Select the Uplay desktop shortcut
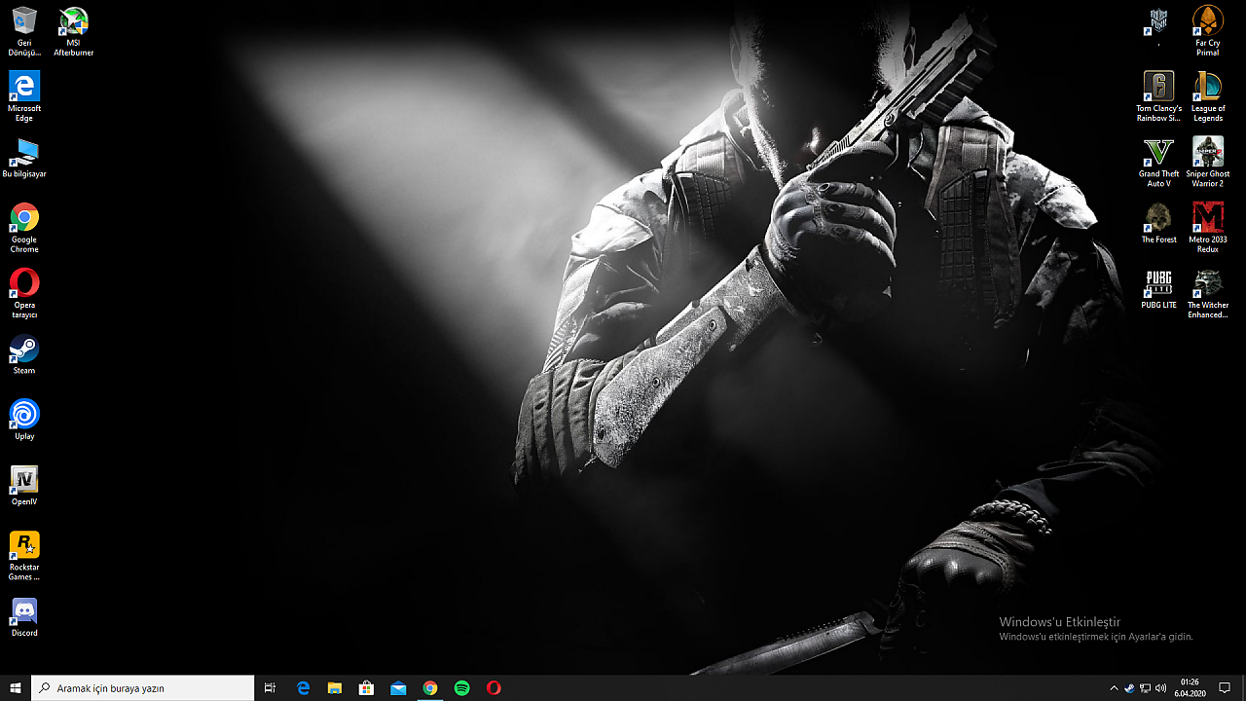 (24, 420)
